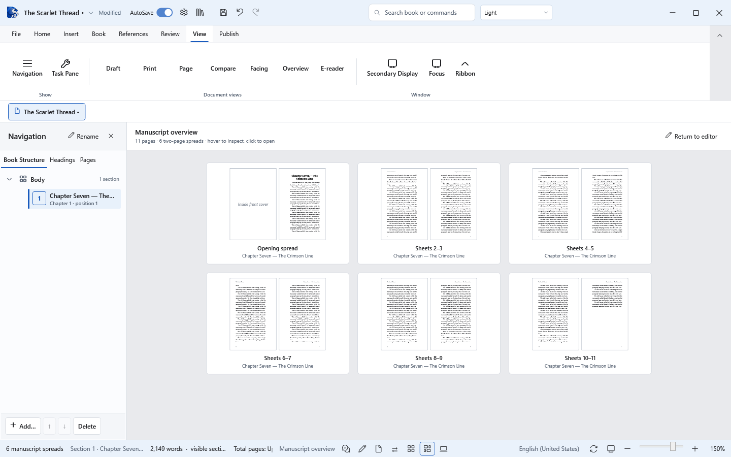This screenshot has width=731, height=457.
Task: Select the Compare document view
Action: (x=223, y=69)
